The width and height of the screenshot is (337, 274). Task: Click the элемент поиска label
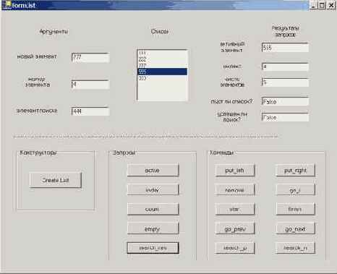pyautogui.click(x=37, y=111)
